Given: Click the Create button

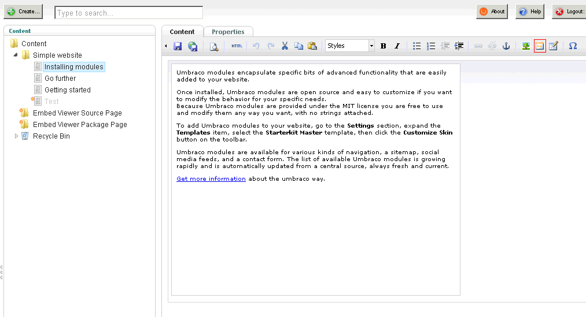Looking at the screenshot, I should pyautogui.click(x=23, y=12).
